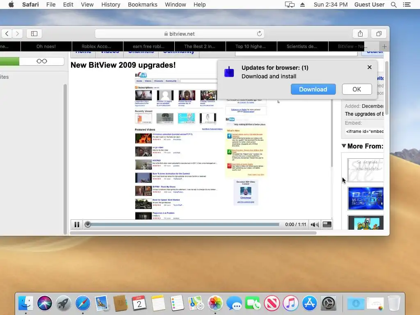
Task: Open the Share menu icon
Action: tap(360, 34)
